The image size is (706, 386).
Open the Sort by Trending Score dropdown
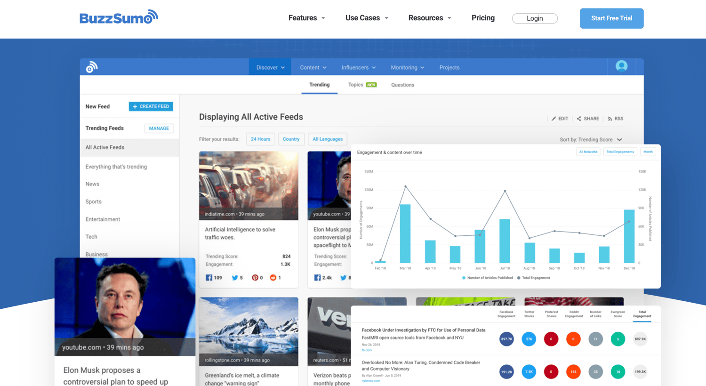(591, 139)
